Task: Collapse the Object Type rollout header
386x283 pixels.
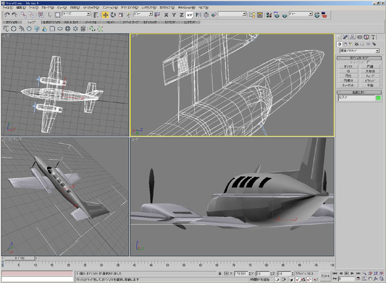Action: (x=359, y=58)
